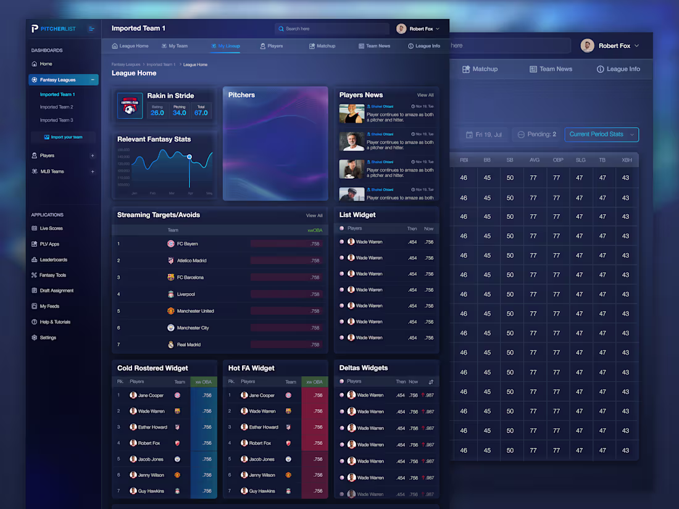The width and height of the screenshot is (679, 509).
Task: Open Robert Fox dropdown in back window
Action: pyautogui.click(x=636, y=46)
